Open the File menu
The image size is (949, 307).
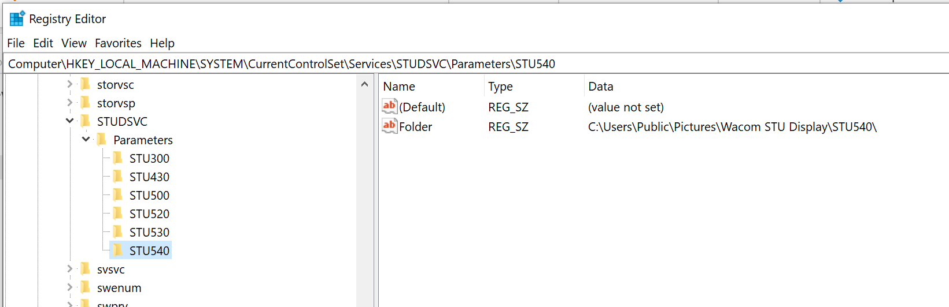(x=16, y=43)
